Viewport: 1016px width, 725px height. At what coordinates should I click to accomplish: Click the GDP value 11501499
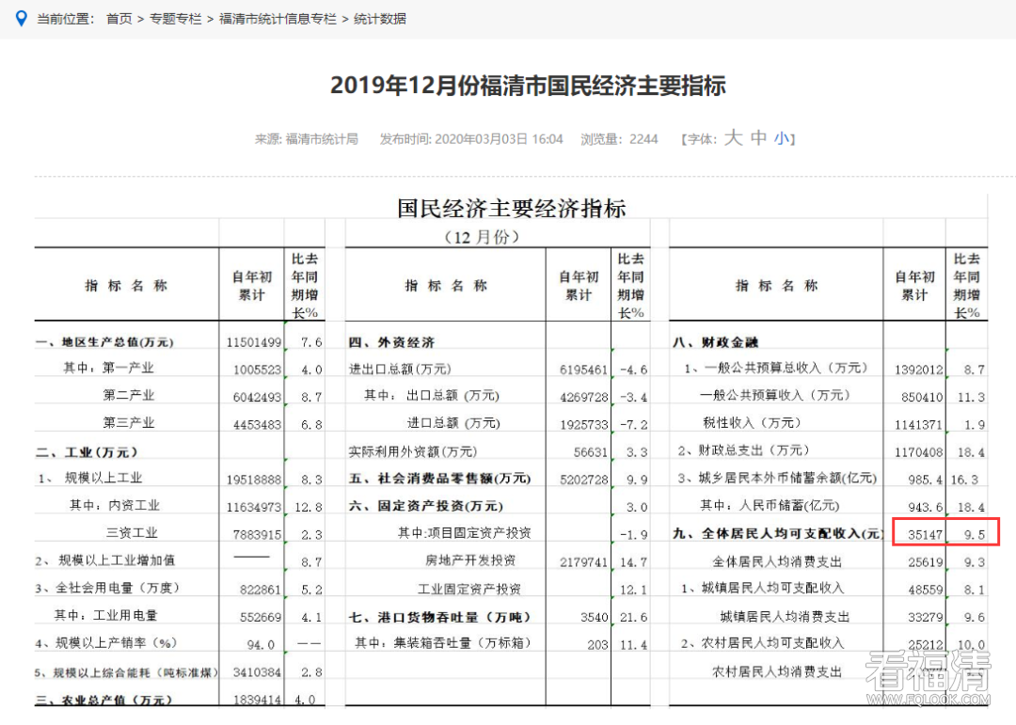tap(253, 342)
